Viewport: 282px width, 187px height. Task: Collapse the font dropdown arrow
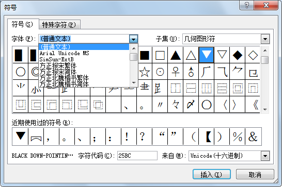point(133,39)
